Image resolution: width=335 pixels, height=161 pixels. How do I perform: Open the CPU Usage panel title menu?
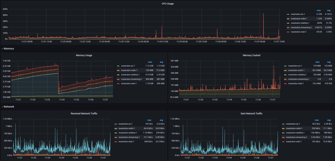[x=167, y=4]
